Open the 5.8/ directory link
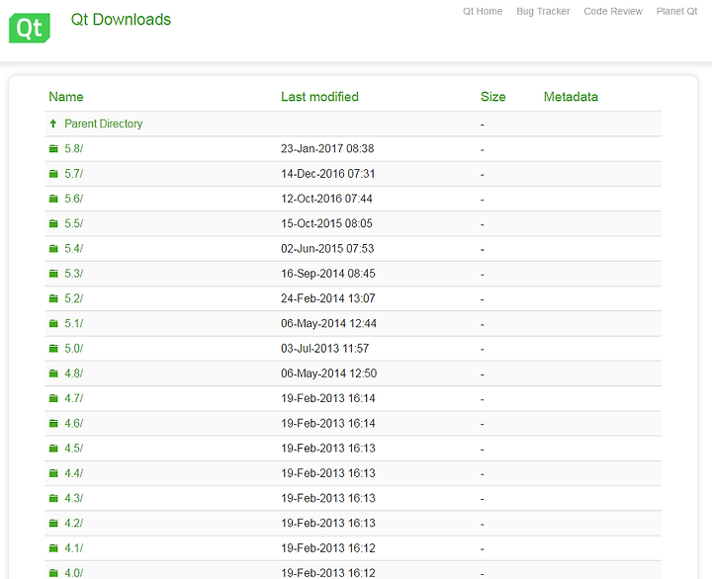The height and width of the screenshot is (579, 712). pyautogui.click(x=73, y=148)
